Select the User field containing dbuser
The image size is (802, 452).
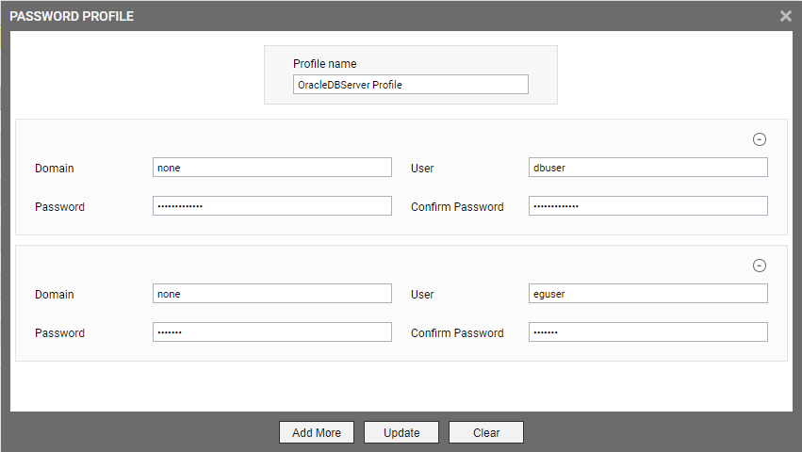(648, 168)
